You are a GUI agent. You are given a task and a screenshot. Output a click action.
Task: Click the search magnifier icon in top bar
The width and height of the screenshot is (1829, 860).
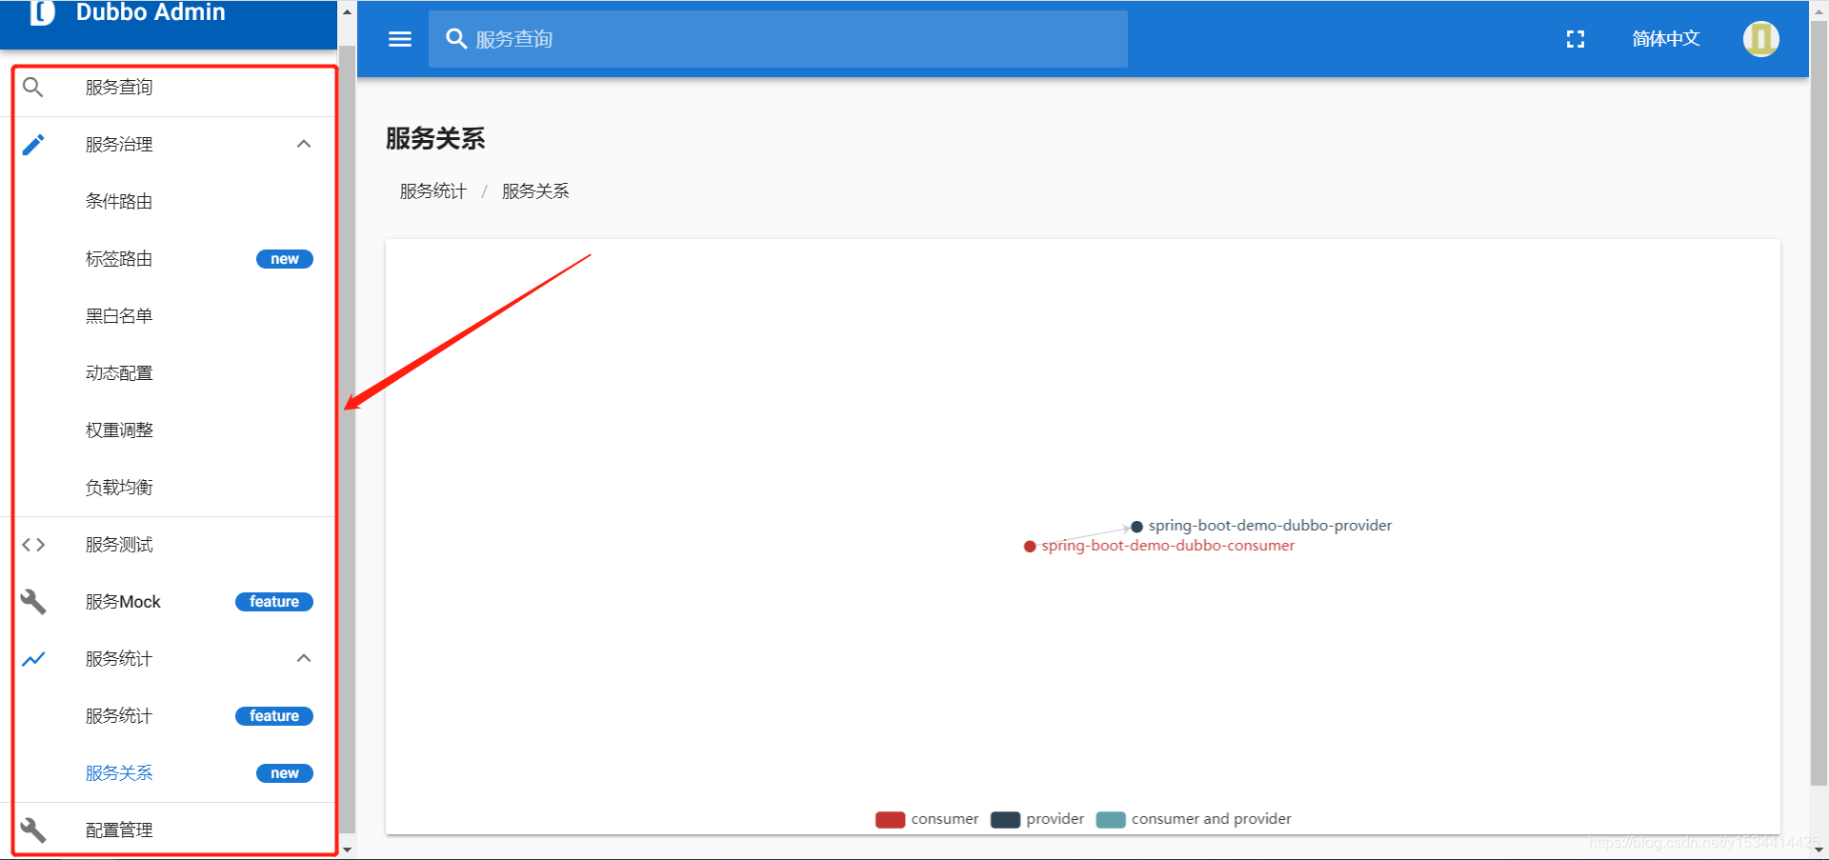[456, 39]
